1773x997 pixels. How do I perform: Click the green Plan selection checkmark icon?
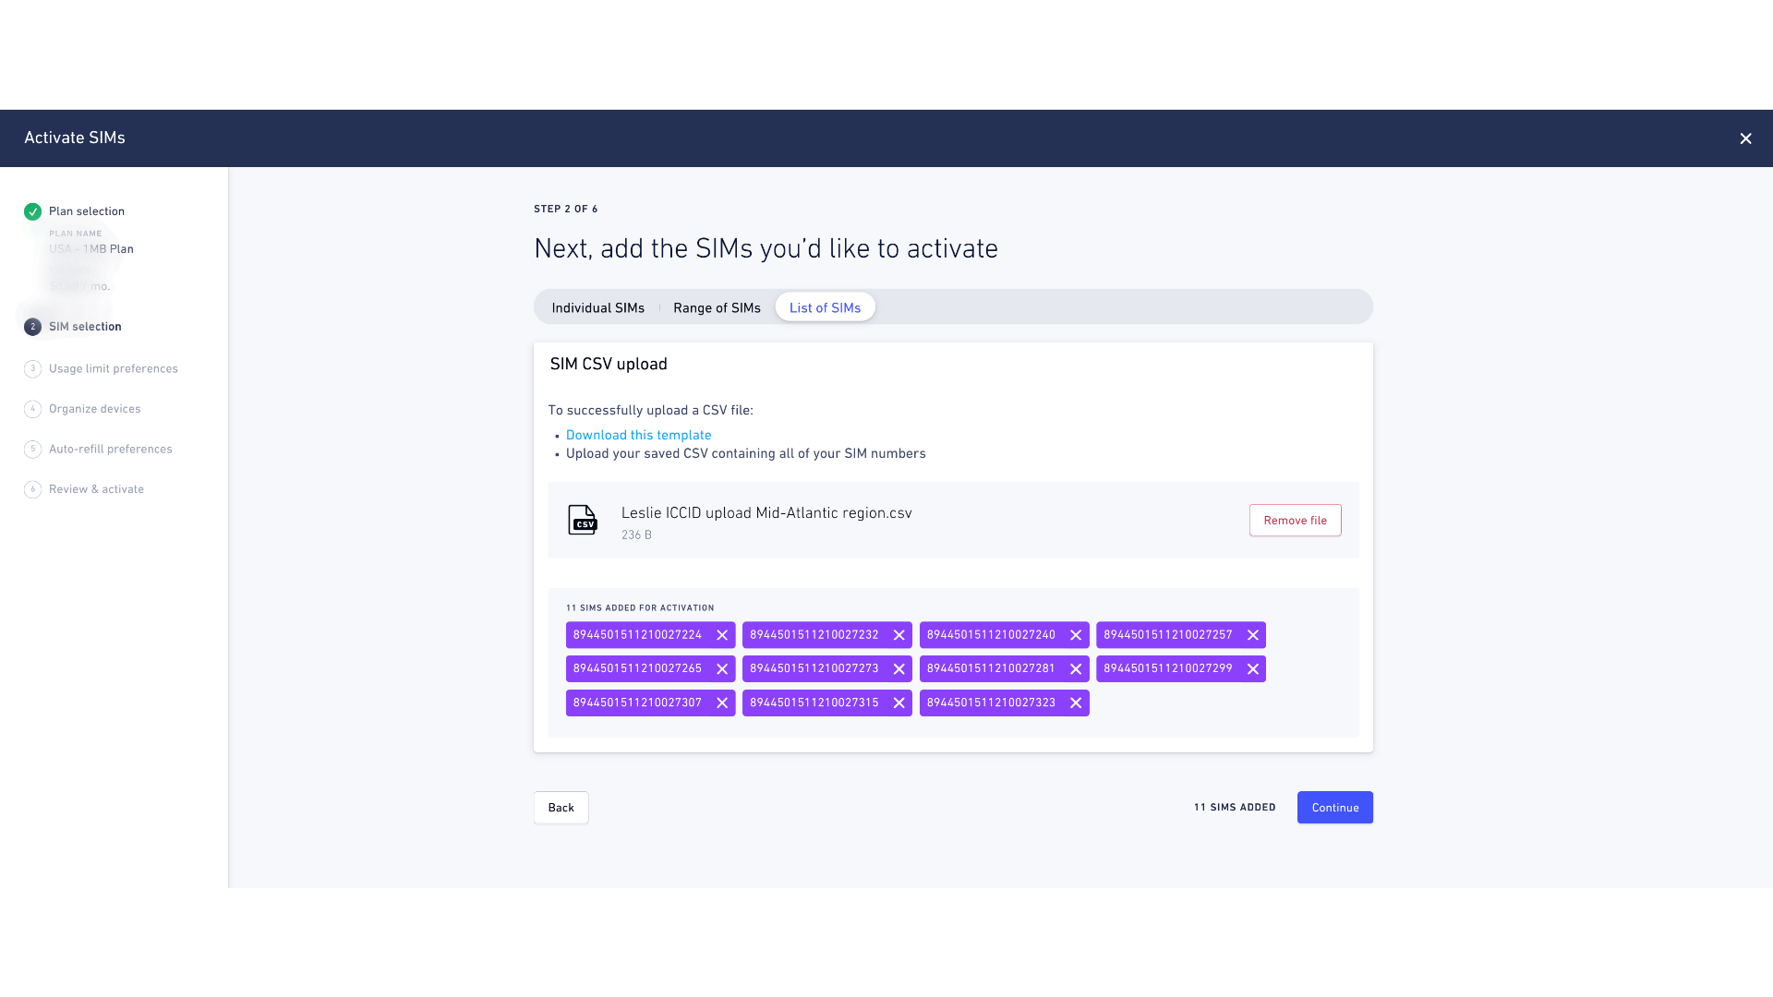point(32,211)
